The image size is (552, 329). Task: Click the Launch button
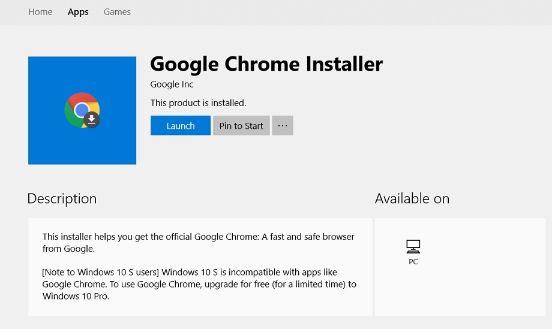click(181, 125)
